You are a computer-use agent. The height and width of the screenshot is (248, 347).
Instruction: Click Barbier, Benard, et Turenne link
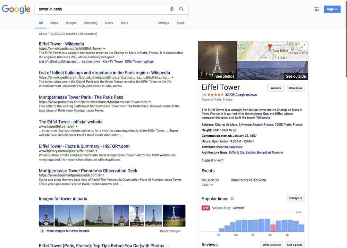[x=264, y=152]
